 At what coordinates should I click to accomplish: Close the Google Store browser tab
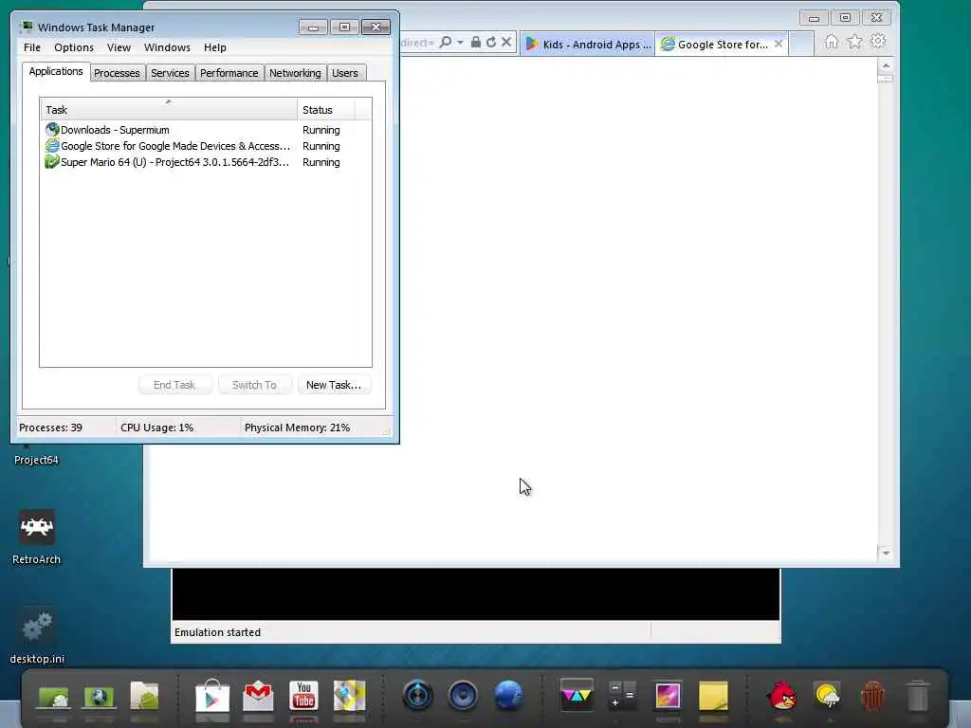[779, 44]
